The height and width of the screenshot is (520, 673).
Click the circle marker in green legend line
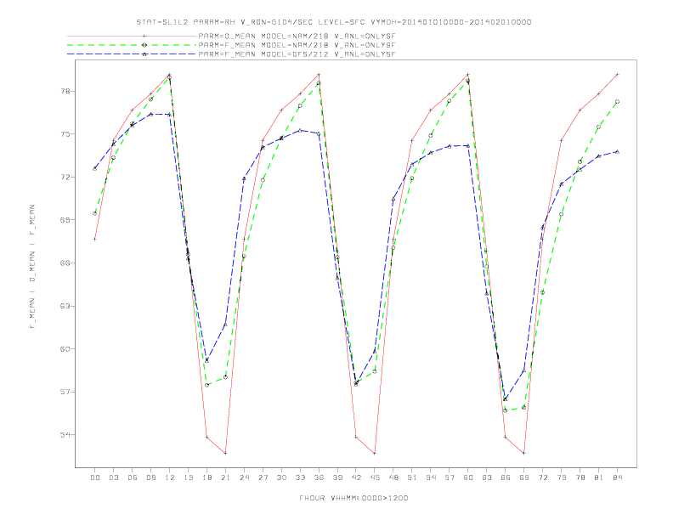144,45
